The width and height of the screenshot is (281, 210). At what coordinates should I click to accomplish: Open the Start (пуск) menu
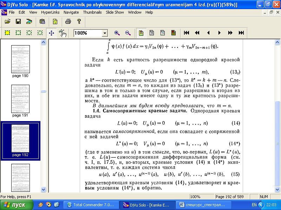tap(17, 205)
